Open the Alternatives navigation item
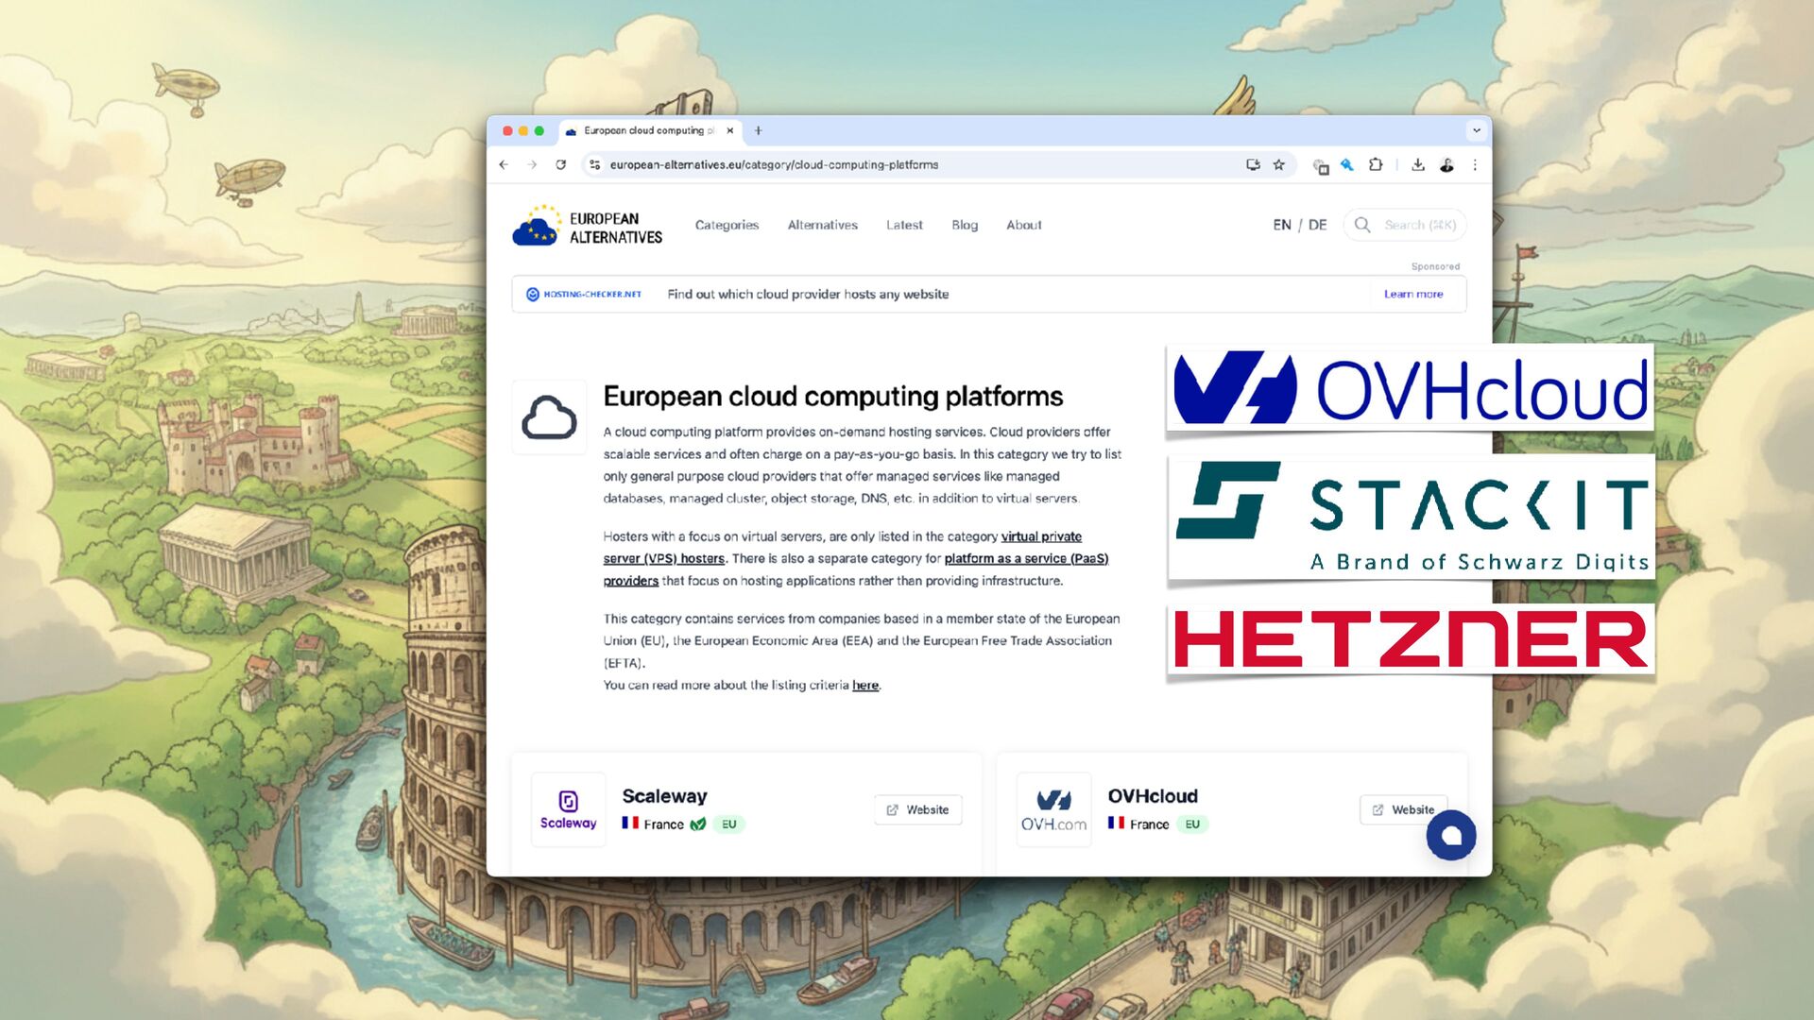Viewport: 1814px width, 1020px height. coord(822,225)
